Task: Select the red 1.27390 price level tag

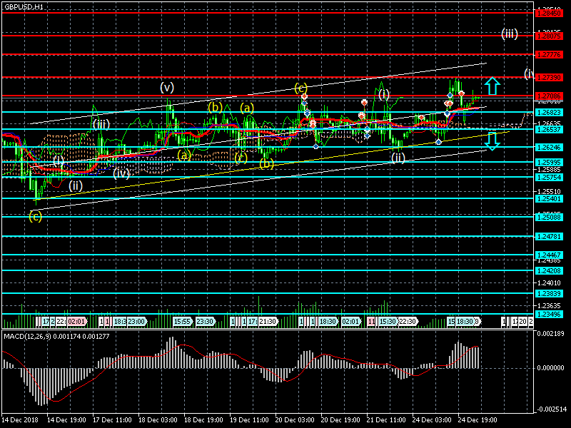Action: pos(550,76)
